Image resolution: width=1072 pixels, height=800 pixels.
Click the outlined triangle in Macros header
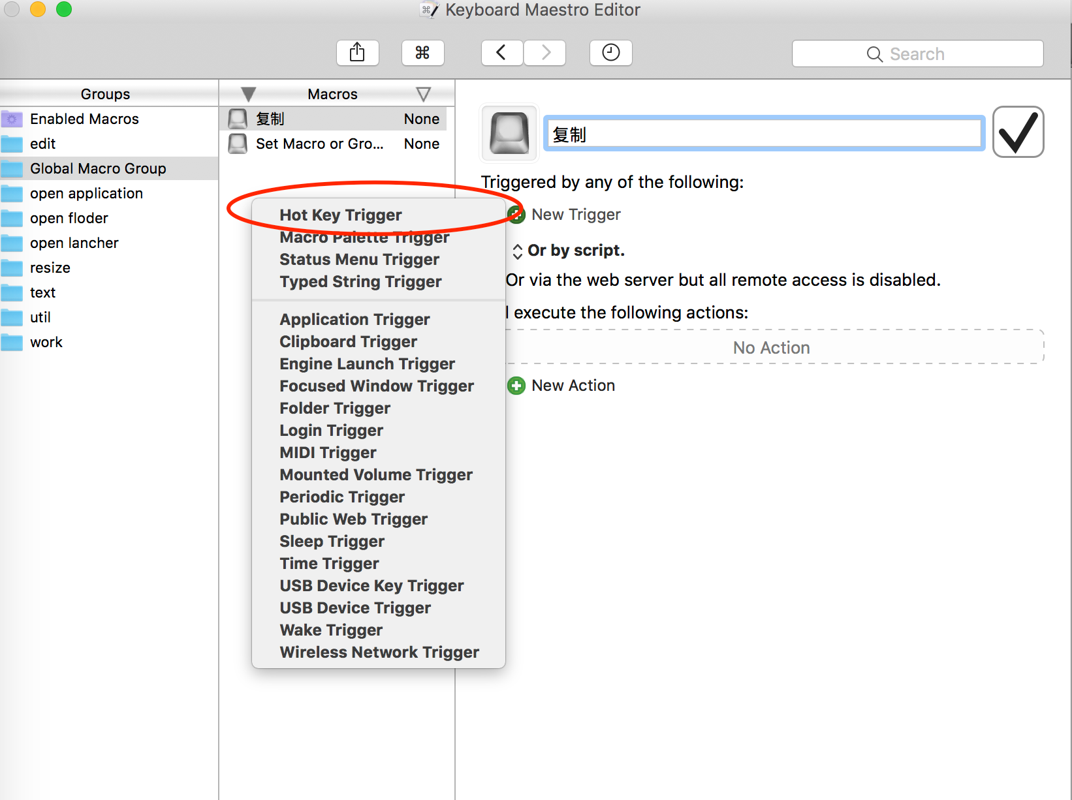coord(424,95)
